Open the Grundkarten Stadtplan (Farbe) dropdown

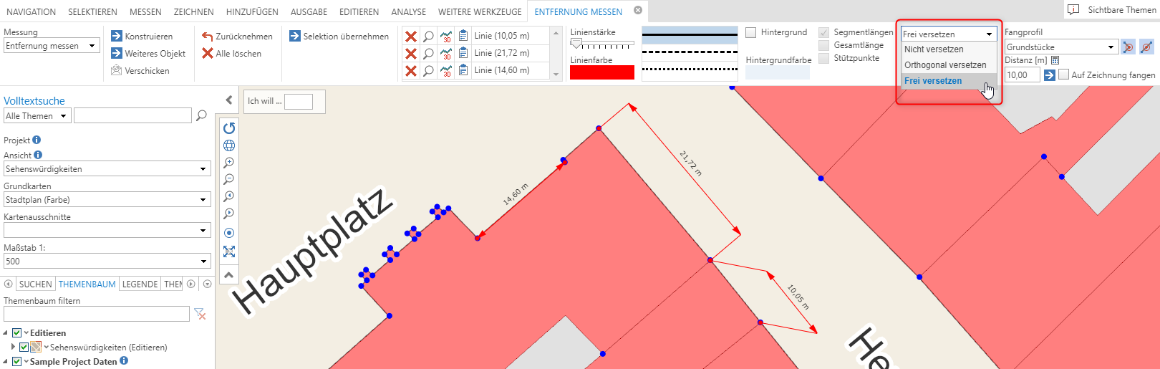107,200
